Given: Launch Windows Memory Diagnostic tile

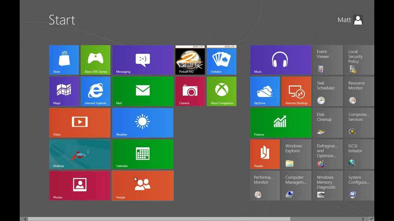Looking at the screenshot, I should (328, 185).
